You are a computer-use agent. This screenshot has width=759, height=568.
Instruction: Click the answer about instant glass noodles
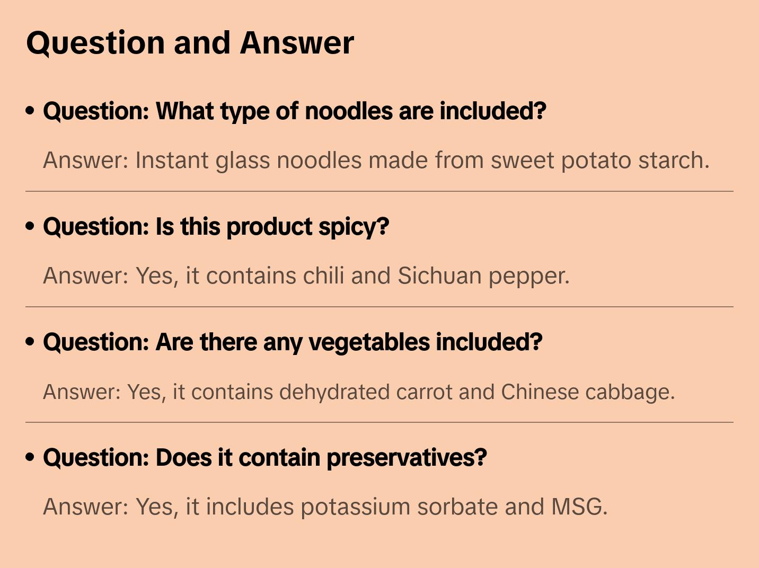click(376, 160)
